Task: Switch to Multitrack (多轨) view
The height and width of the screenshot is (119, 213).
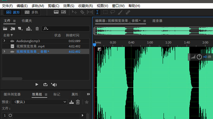Action: (x=31, y=13)
